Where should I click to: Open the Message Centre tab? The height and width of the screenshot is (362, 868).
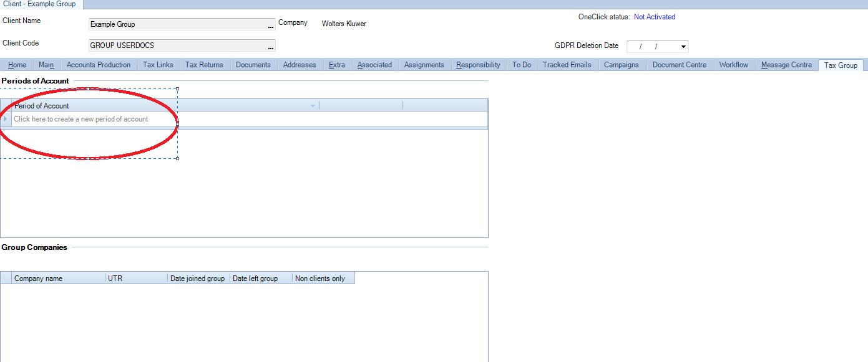coord(787,65)
